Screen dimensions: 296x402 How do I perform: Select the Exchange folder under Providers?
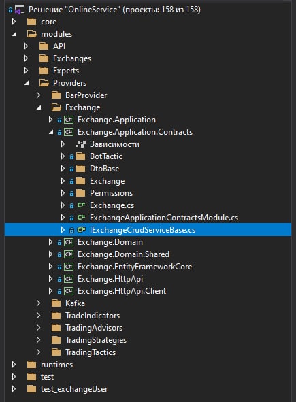click(82, 107)
